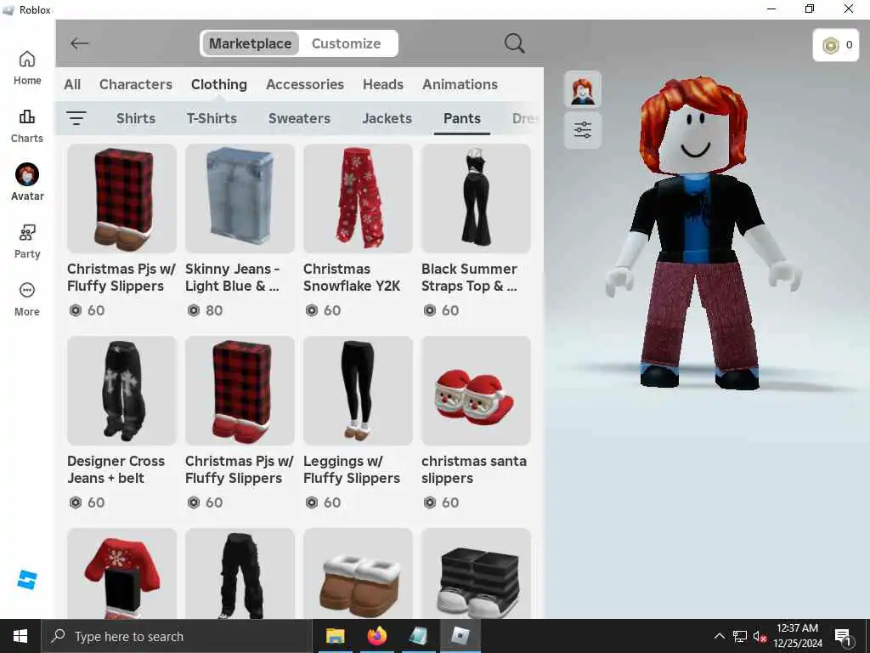Viewport: 870px width, 653px height.
Task: Open black striped socks sneakers thumbnail
Action: click(x=476, y=574)
